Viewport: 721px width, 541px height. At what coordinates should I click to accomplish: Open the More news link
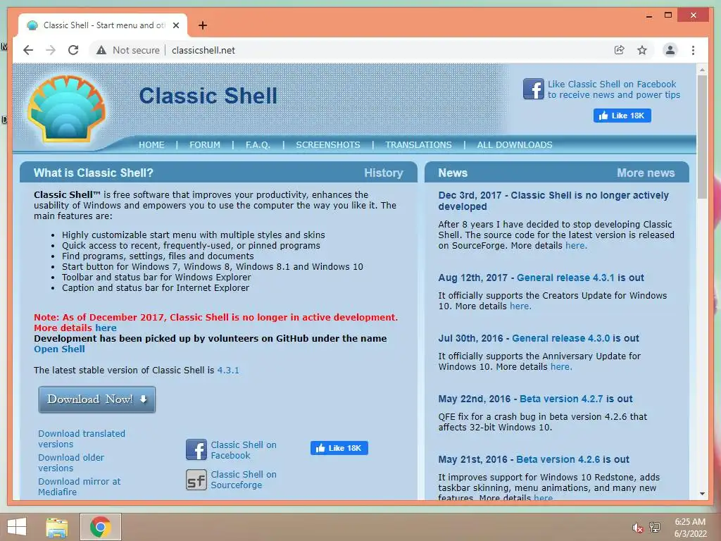coord(646,173)
